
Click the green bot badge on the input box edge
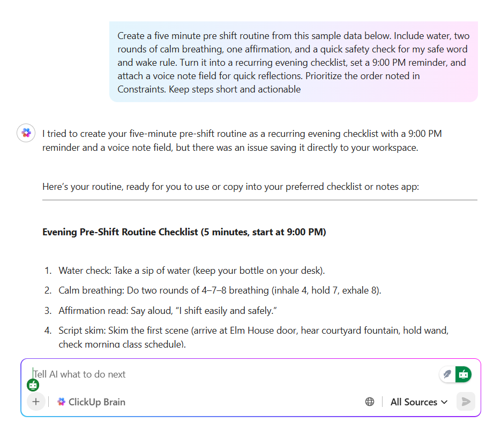coord(32,384)
